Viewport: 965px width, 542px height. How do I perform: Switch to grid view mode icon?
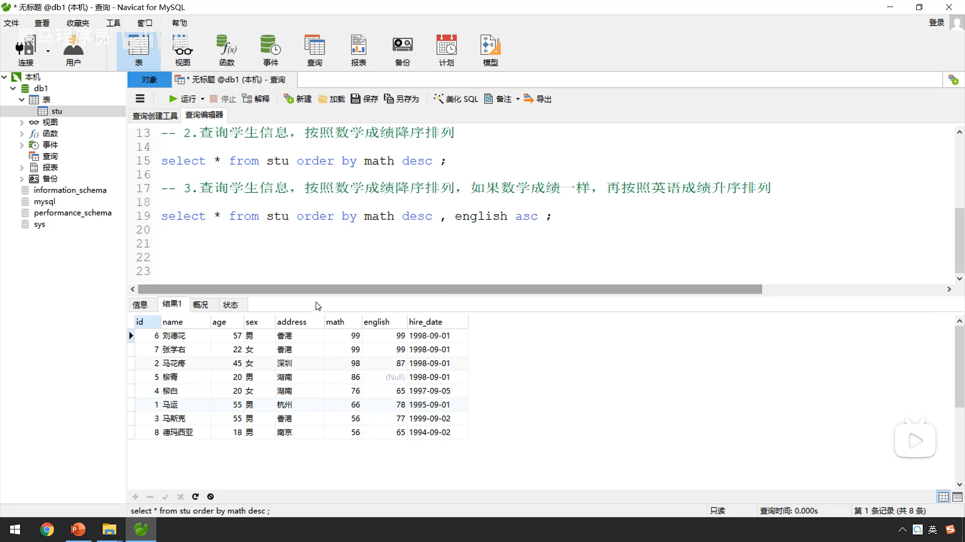943,497
